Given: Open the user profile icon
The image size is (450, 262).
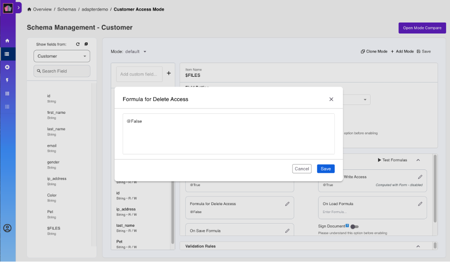Looking at the screenshot, I should [7, 228].
